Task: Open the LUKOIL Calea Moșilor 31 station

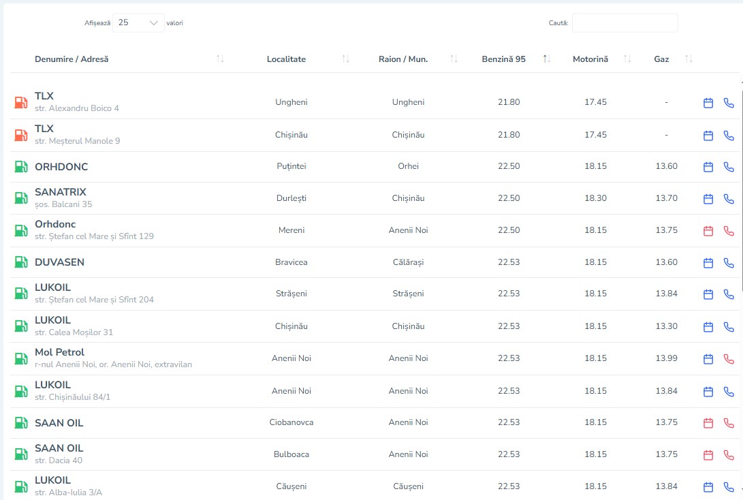Action: (53, 320)
